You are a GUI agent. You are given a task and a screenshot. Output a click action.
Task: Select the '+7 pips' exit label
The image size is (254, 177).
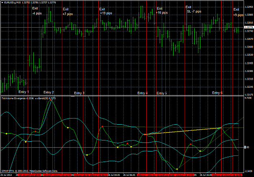pos(67,14)
